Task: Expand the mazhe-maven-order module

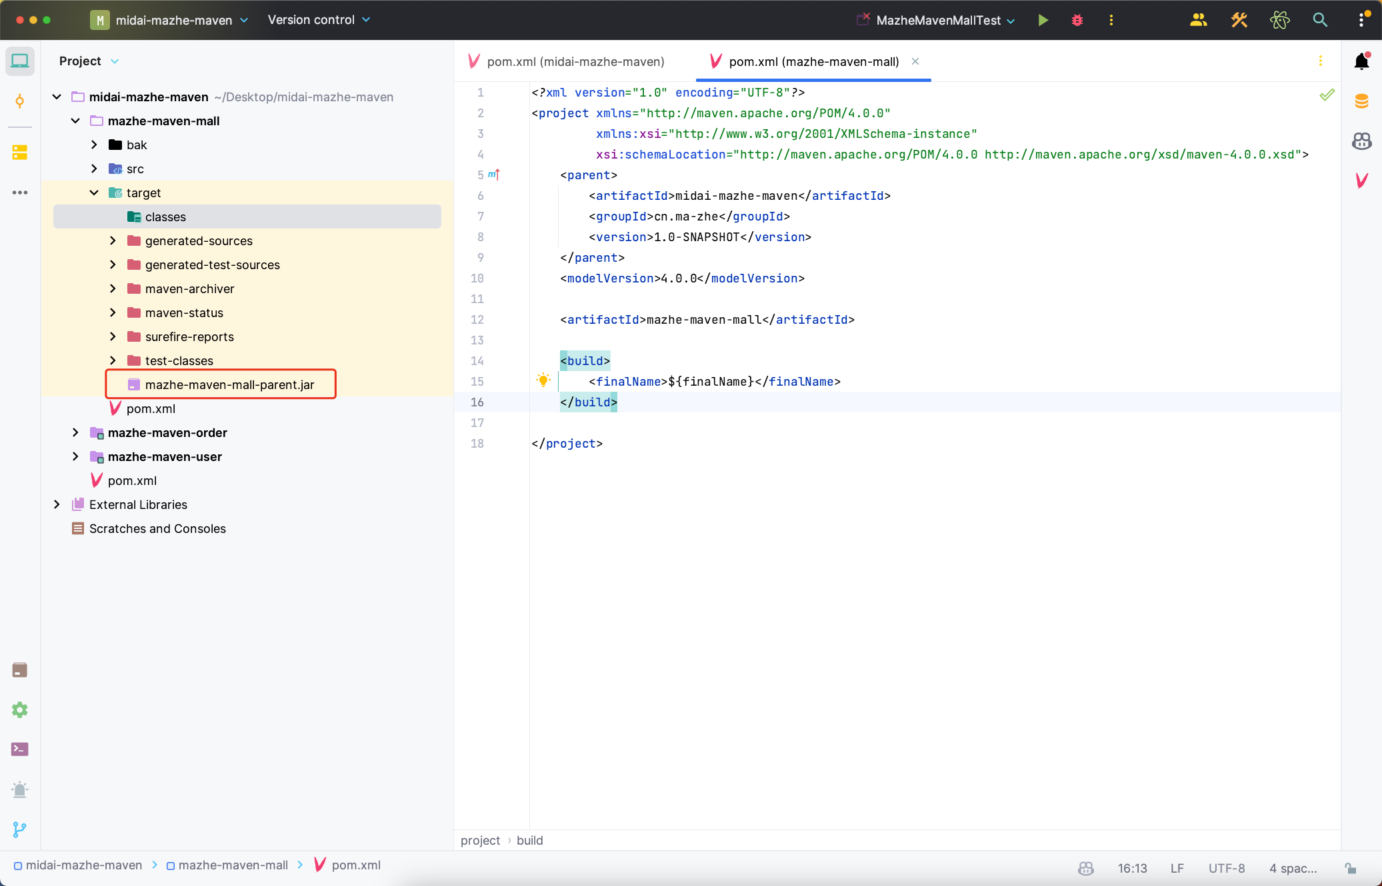Action: (x=75, y=433)
